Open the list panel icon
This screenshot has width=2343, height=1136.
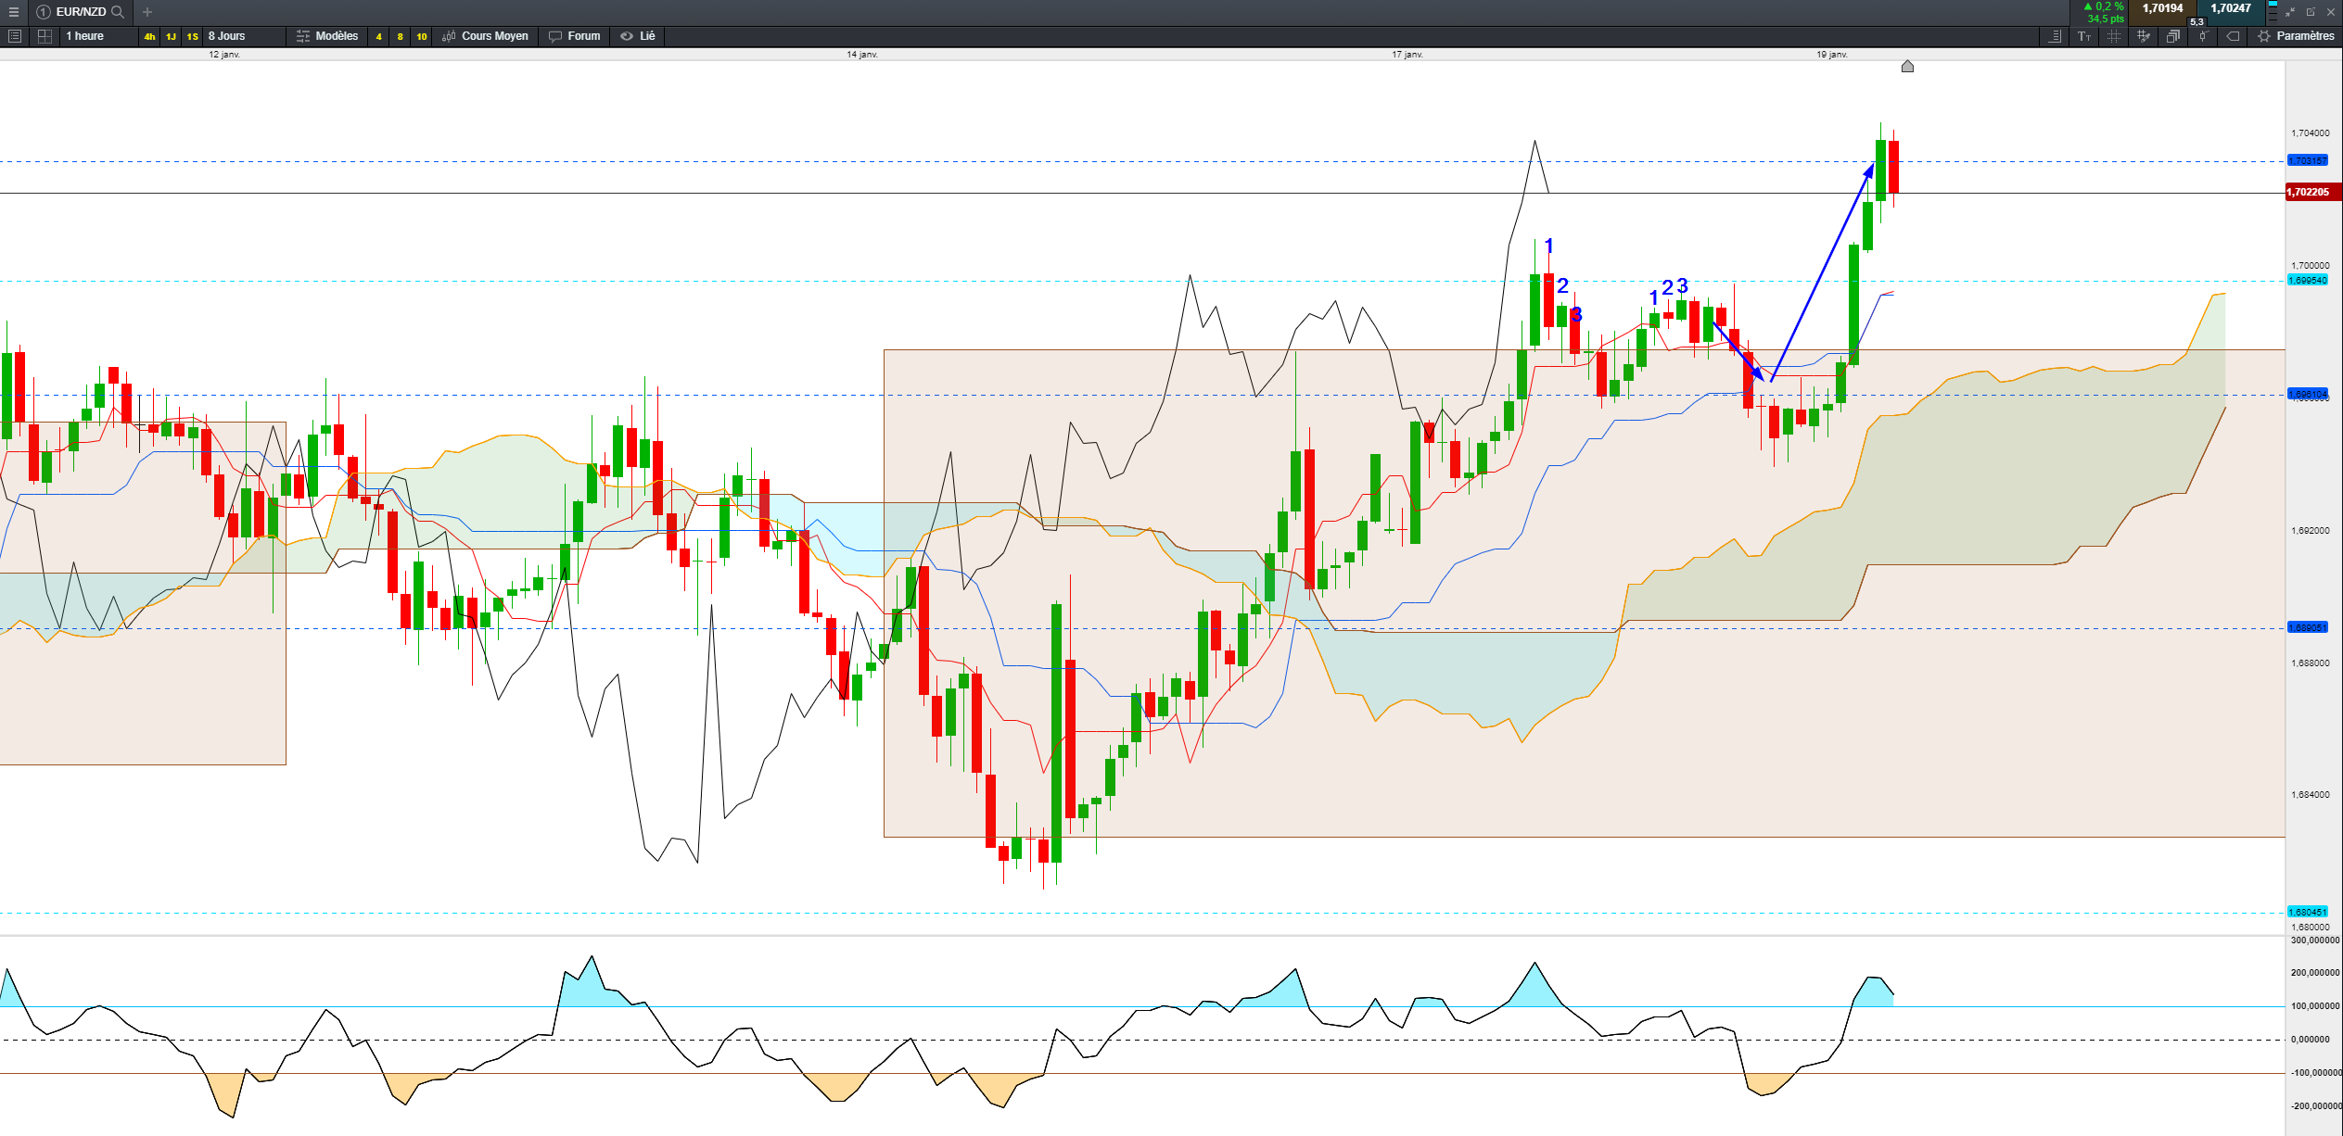click(x=14, y=36)
